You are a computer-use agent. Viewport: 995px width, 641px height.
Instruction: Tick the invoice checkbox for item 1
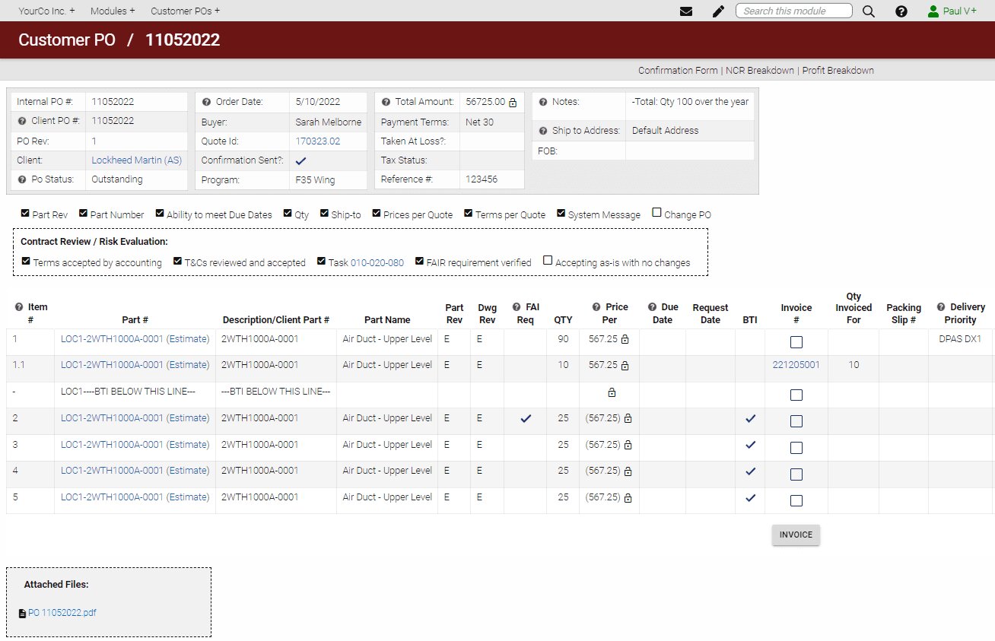pos(796,342)
